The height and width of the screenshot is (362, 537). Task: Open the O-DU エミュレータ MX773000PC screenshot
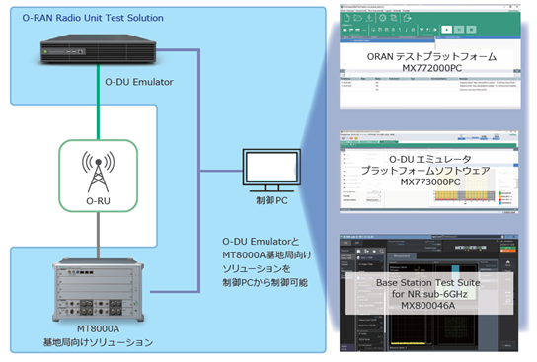point(428,172)
